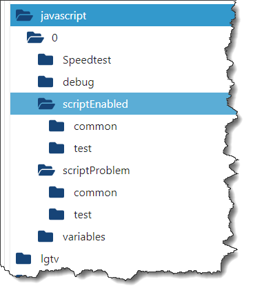Collapse the javascript folder icon
Viewport: 253px width, 295px height.
point(24,15)
